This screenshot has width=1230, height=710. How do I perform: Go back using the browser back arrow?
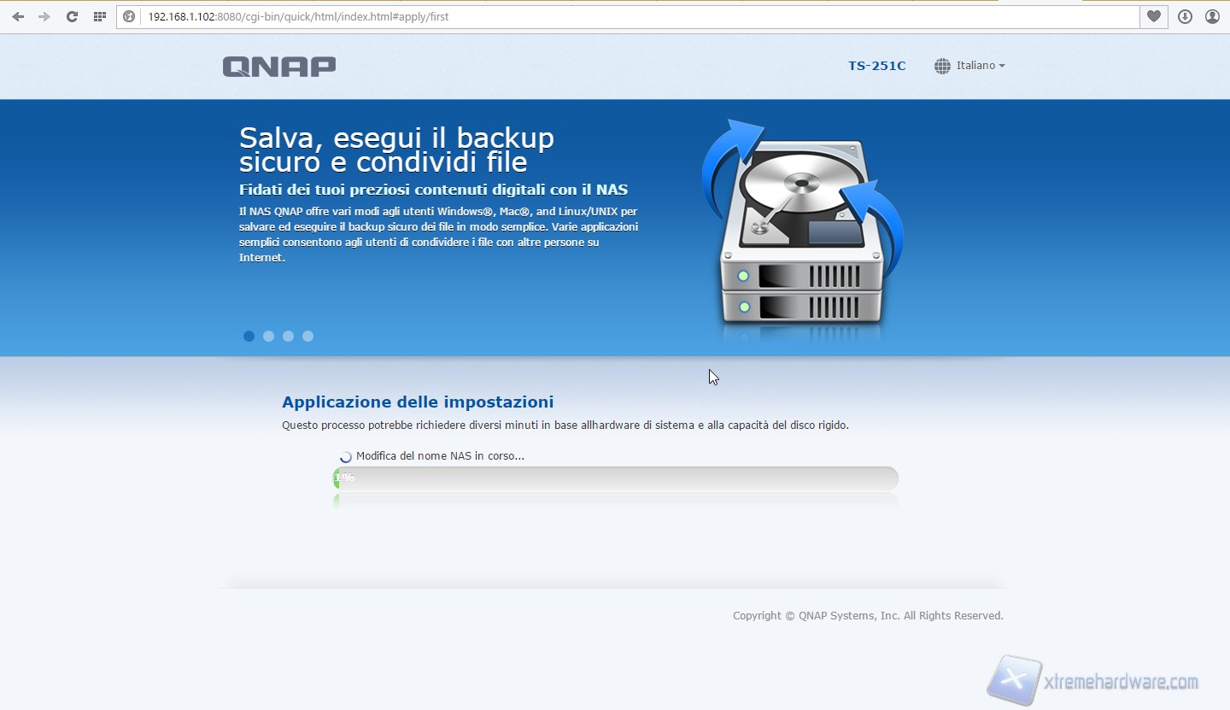click(x=18, y=16)
